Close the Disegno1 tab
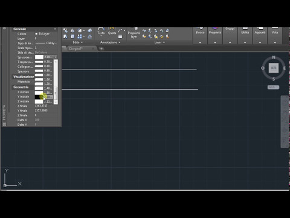The image size is (290, 218). [93, 48]
